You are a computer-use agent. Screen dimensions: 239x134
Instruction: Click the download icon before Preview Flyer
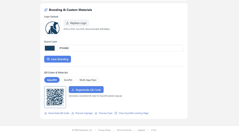point(96,113)
